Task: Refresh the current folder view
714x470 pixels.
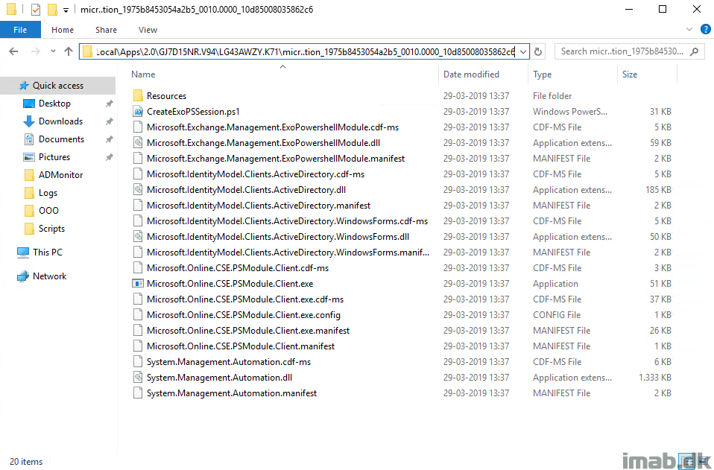Action: 538,51
